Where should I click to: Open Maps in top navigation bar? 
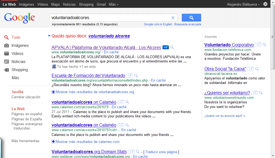[55, 4]
